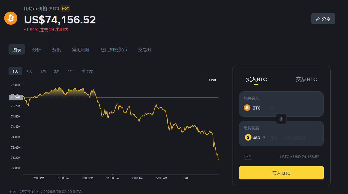The width and height of the screenshot is (348, 194).
Task: Choose the 3月 chart range
Action: click(57, 71)
